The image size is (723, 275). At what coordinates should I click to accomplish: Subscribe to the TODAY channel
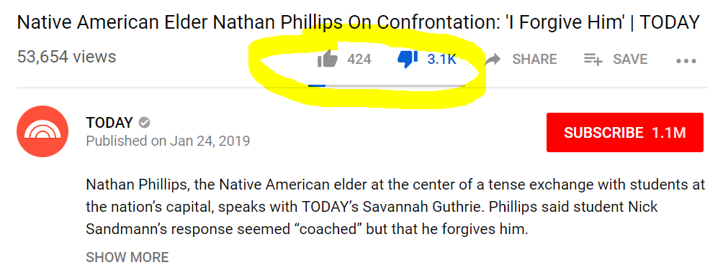click(625, 132)
